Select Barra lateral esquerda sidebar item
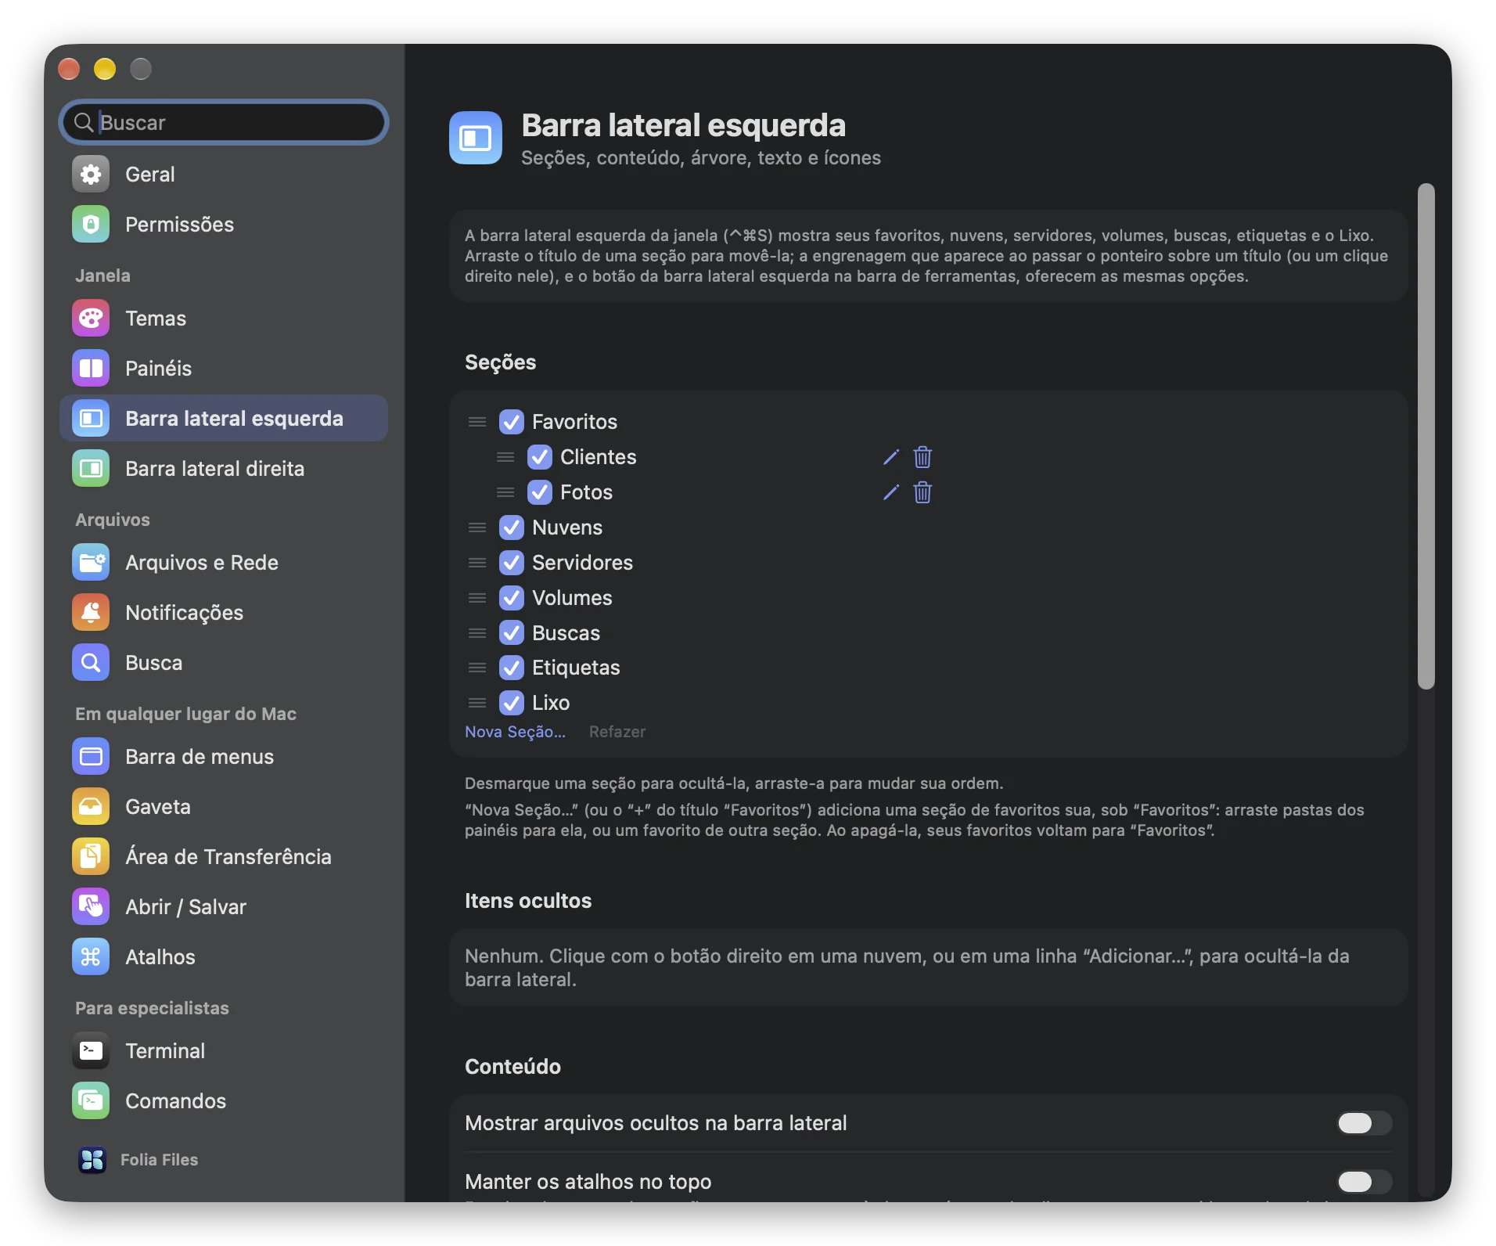The image size is (1496, 1246). tap(224, 418)
